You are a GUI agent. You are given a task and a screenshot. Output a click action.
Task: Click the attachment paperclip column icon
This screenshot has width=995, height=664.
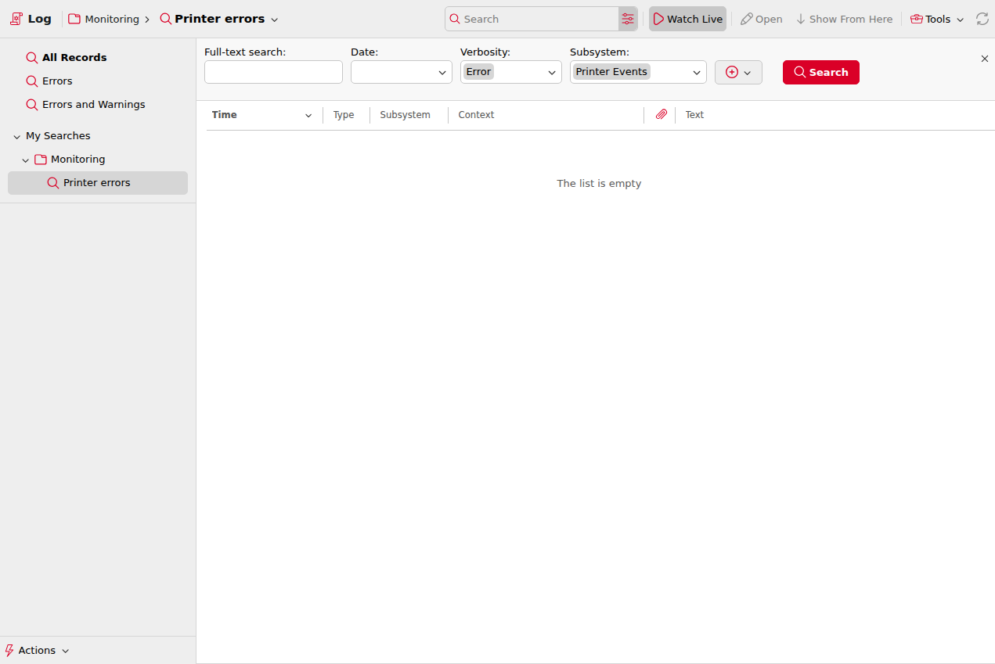pos(661,115)
